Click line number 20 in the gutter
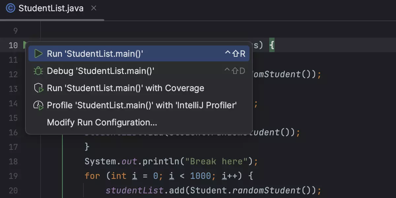396x198 pixels. coord(13,190)
